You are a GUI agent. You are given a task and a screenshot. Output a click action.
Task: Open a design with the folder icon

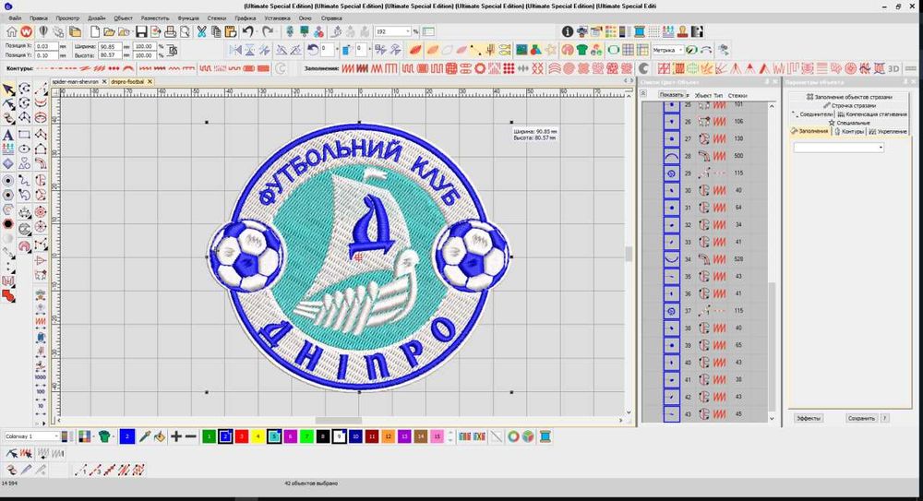pyautogui.click(x=110, y=31)
